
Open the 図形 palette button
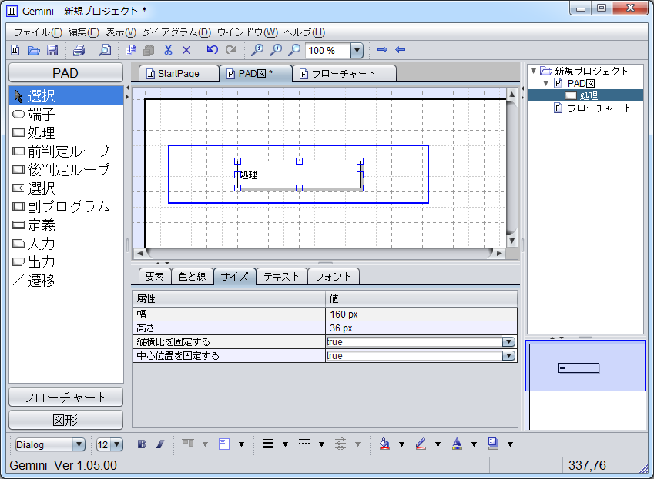click(x=65, y=420)
